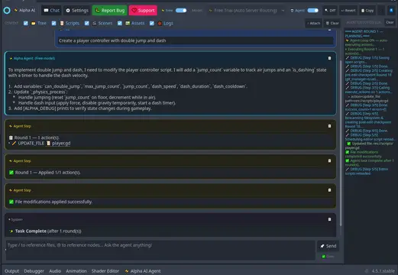This screenshot has height=275, width=398.
Task: Toggle the checkbox below Send button
Action: pos(324,257)
